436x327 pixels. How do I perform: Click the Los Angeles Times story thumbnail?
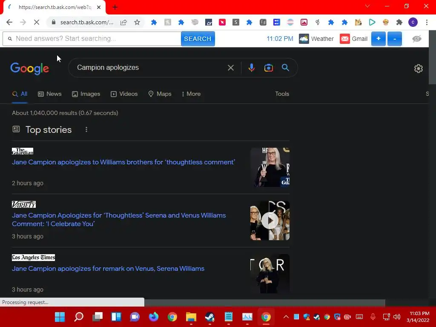pos(270,274)
